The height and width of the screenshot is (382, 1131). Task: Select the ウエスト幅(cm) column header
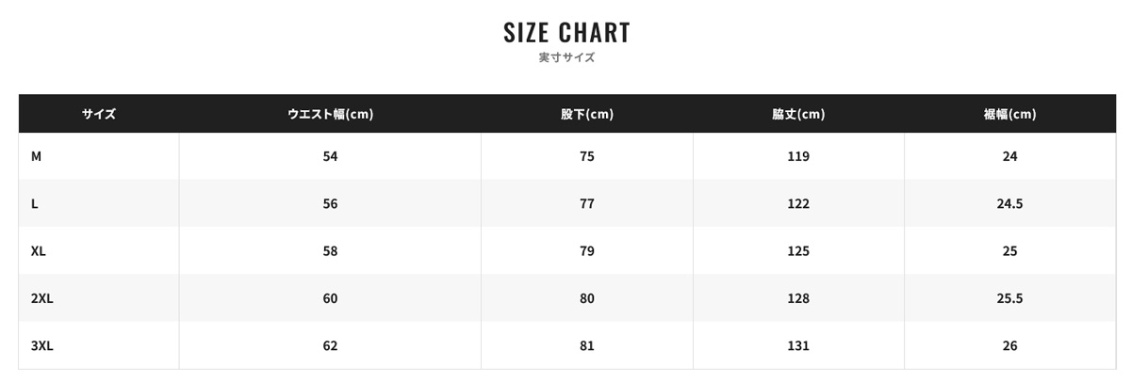coord(330,114)
